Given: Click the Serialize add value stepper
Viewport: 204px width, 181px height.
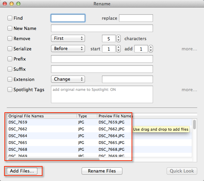Looking at the screenshot, I should [x=151, y=49].
